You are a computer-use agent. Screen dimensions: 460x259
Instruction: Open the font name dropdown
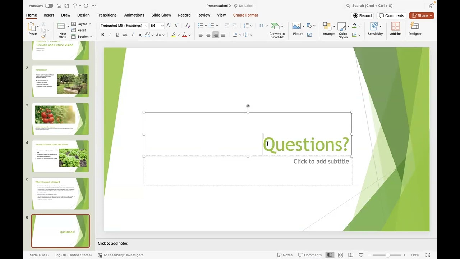(x=146, y=26)
